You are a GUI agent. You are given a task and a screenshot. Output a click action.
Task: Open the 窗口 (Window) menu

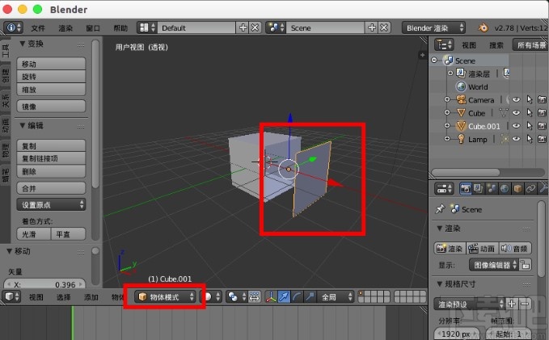click(x=93, y=28)
